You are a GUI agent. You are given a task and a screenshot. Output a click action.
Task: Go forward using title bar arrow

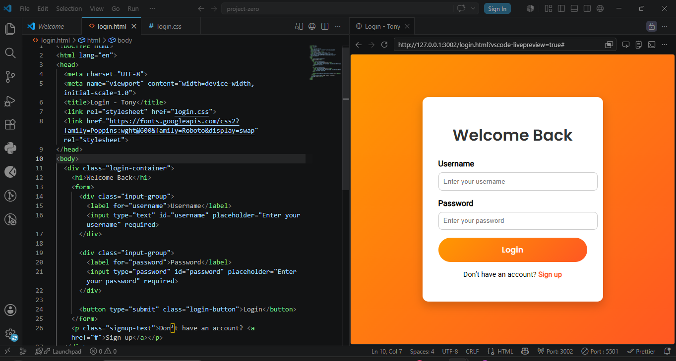coord(214,8)
